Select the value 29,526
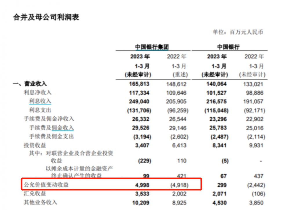This screenshot has width=290, height=210. [141, 128]
